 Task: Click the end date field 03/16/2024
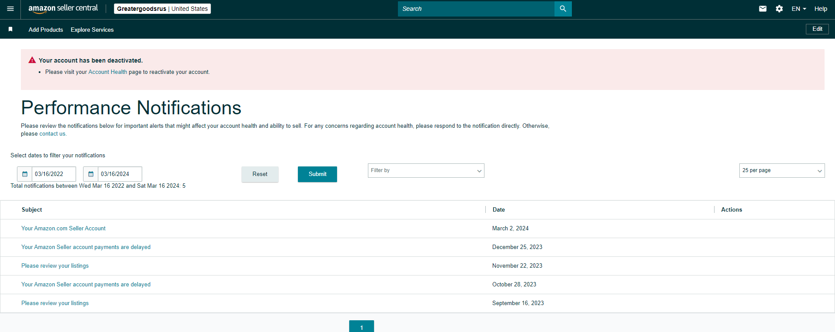120,174
